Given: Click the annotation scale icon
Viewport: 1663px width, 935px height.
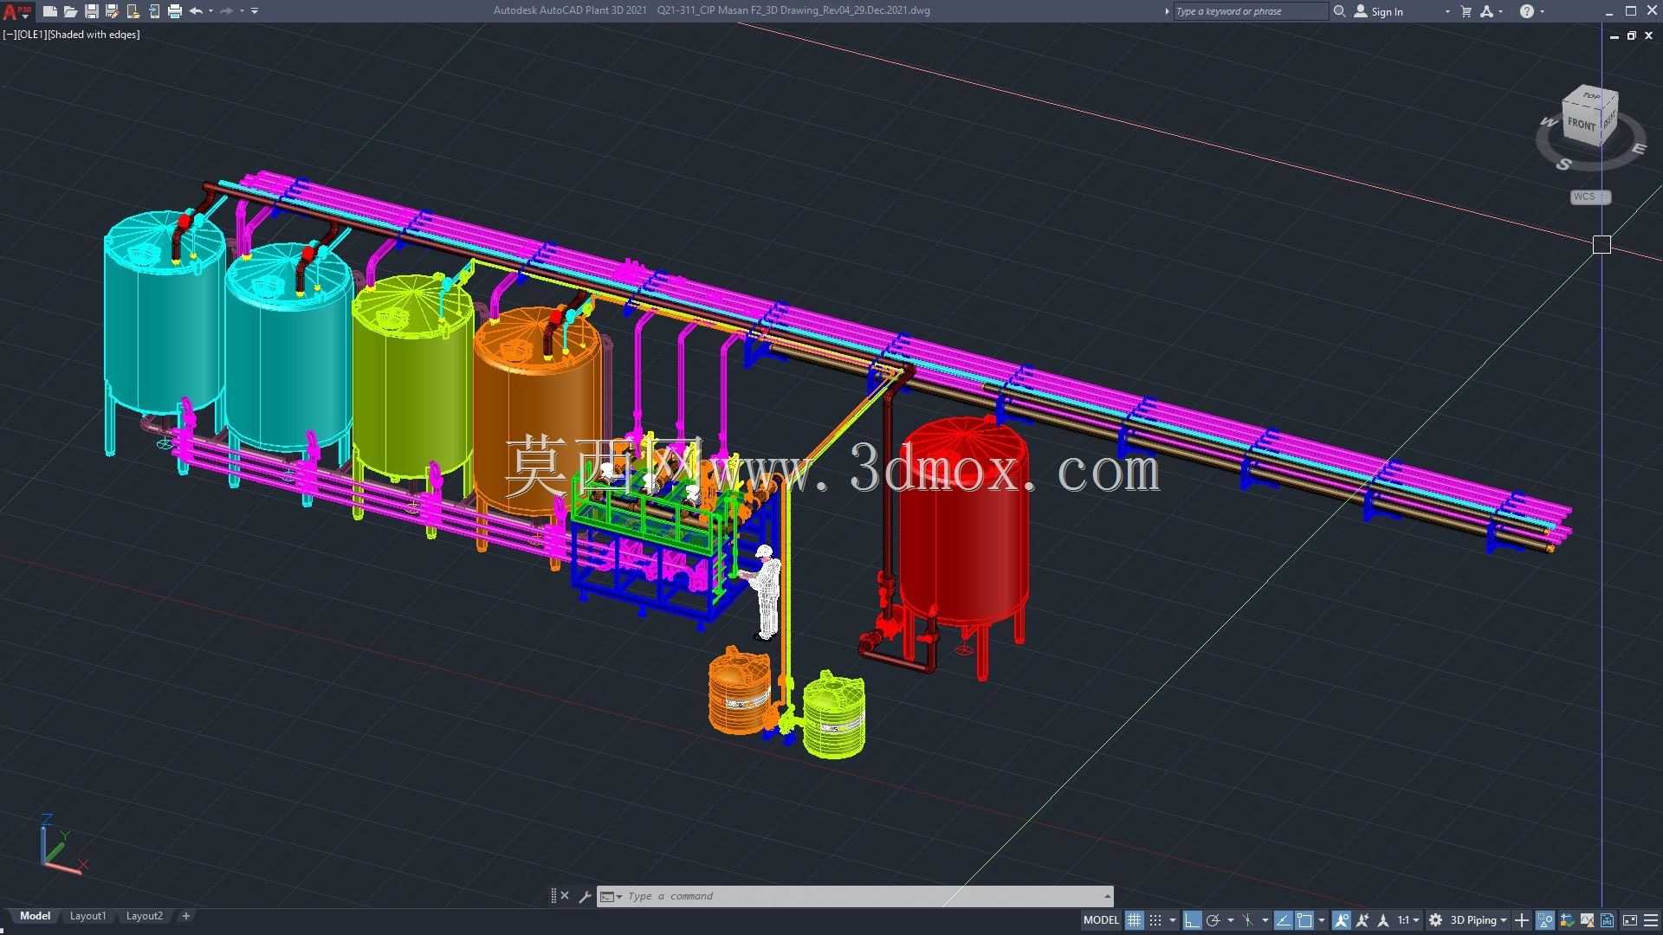Looking at the screenshot, I should click(x=1383, y=920).
